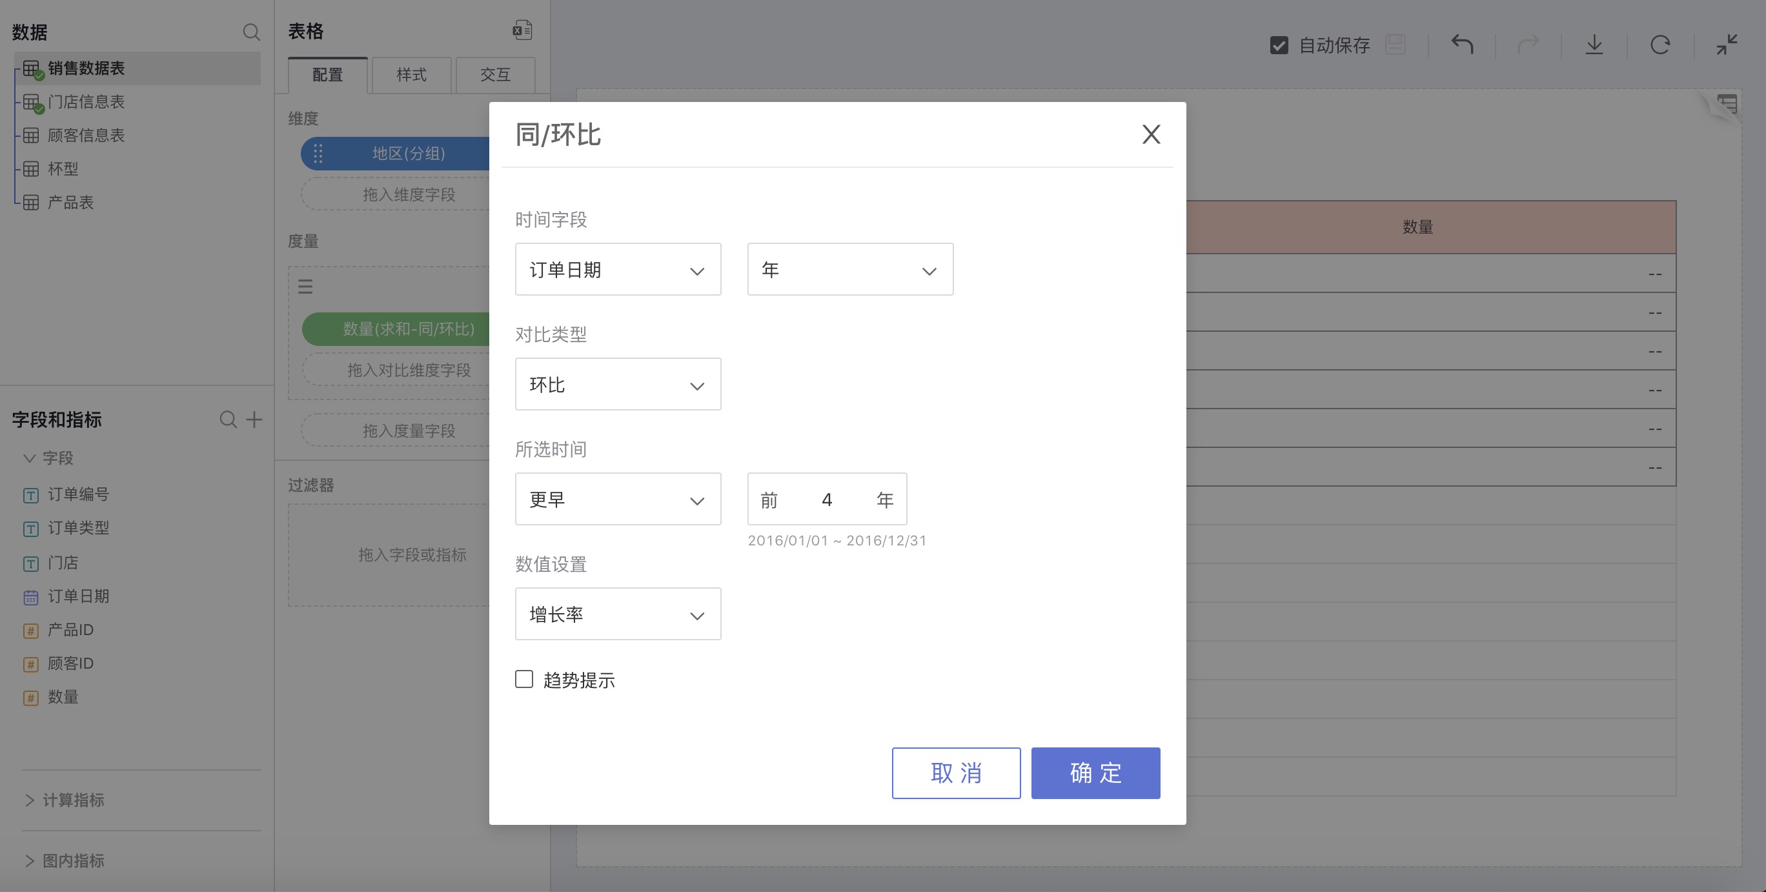The width and height of the screenshot is (1766, 892).
Task: Click the chart type icon at the canvas corner
Action: pyautogui.click(x=1727, y=105)
